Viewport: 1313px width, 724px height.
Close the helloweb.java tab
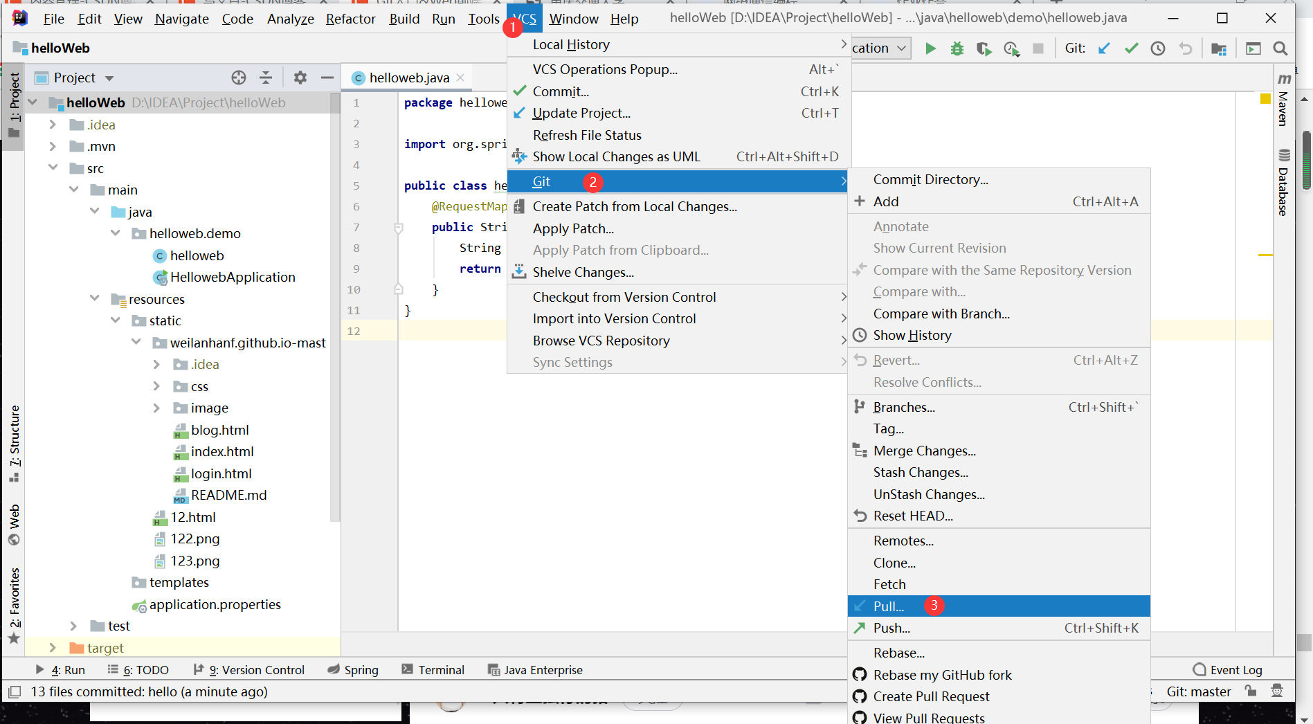pyautogui.click(x=460, y=78)
